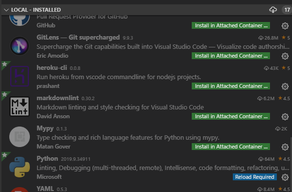Install GitLens in Attached Container
Image resolution: width=292 pixels, height=192 pixels.
coord(231,56)
